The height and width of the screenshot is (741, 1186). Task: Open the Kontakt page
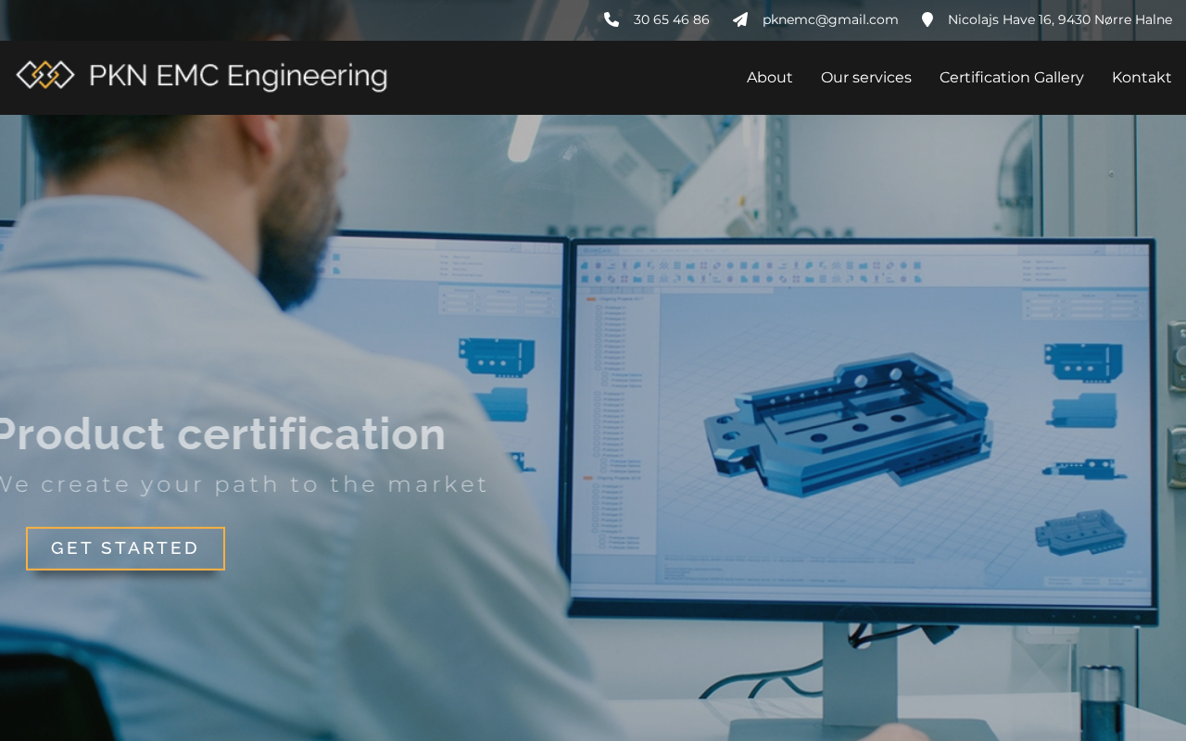(1142, 78)
